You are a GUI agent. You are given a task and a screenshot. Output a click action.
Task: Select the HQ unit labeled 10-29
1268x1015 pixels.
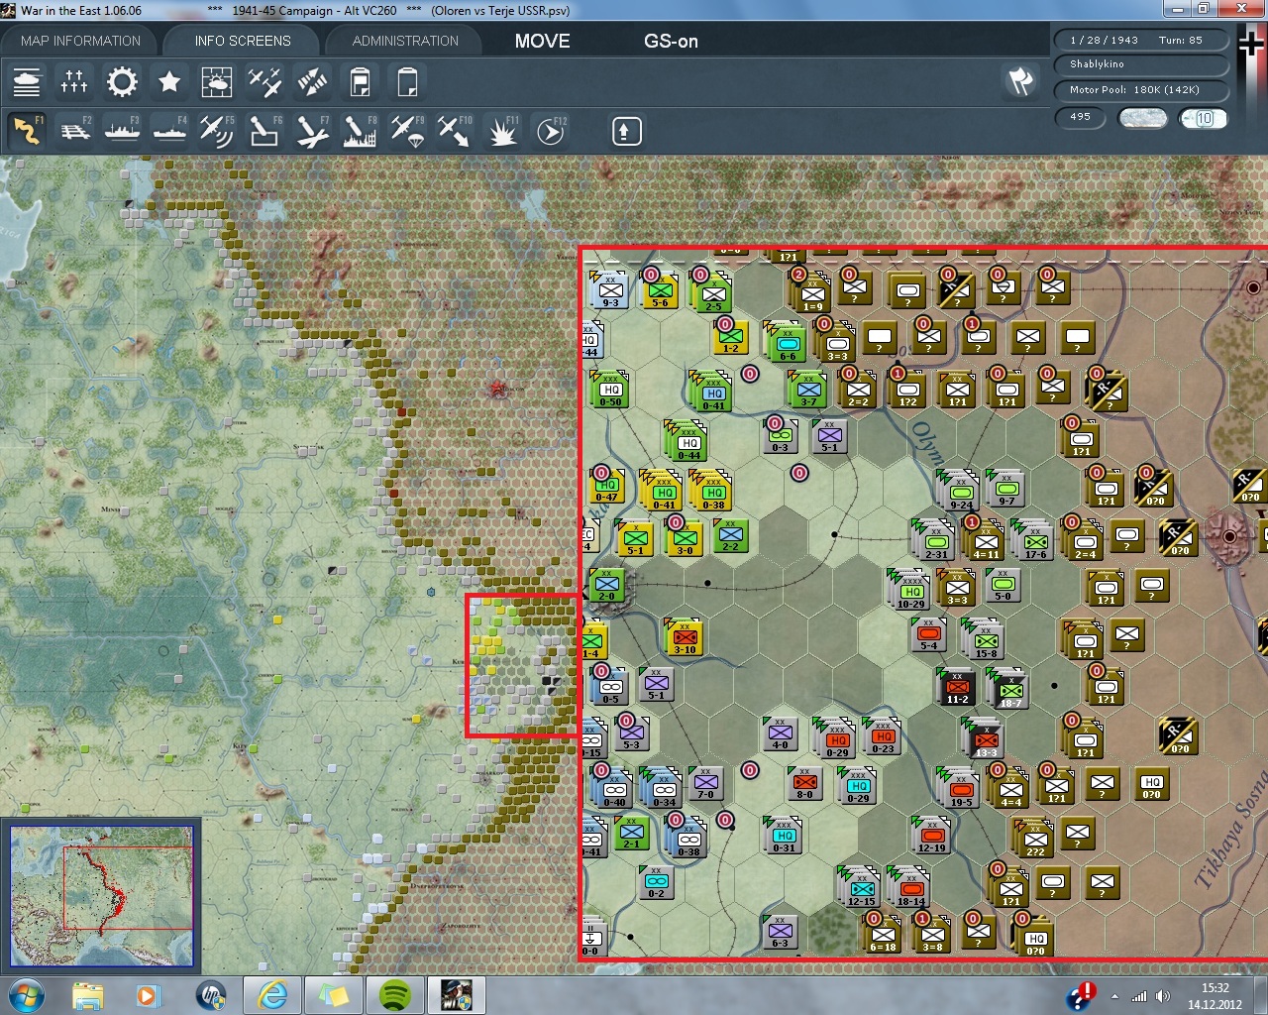coord(910,591)
